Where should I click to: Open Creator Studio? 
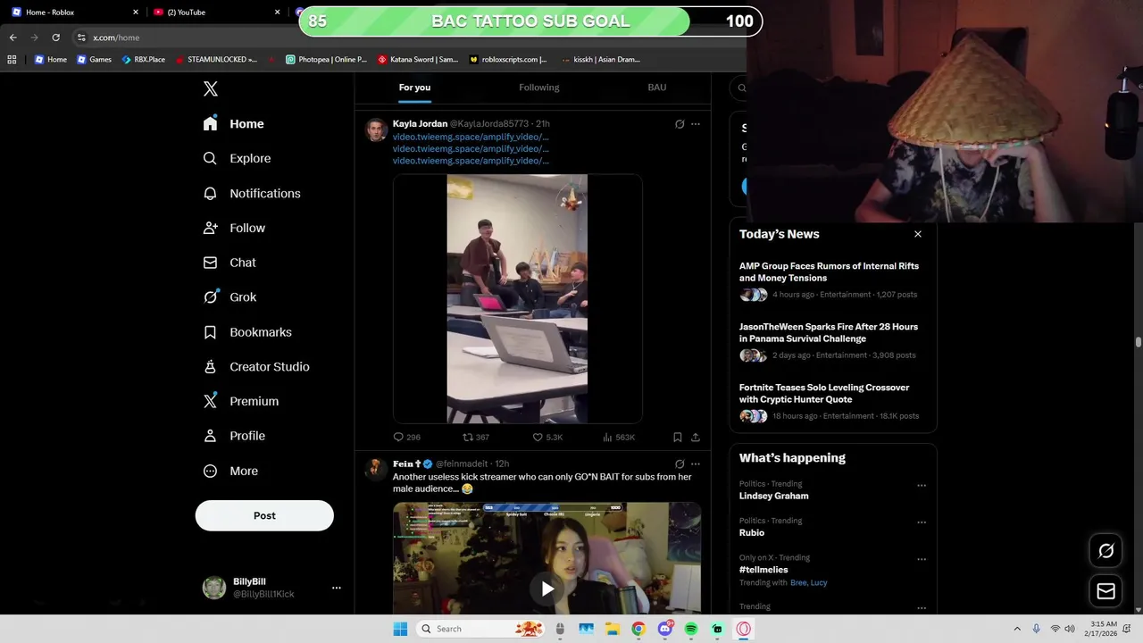pyautogui.click(x=256, y=366)
